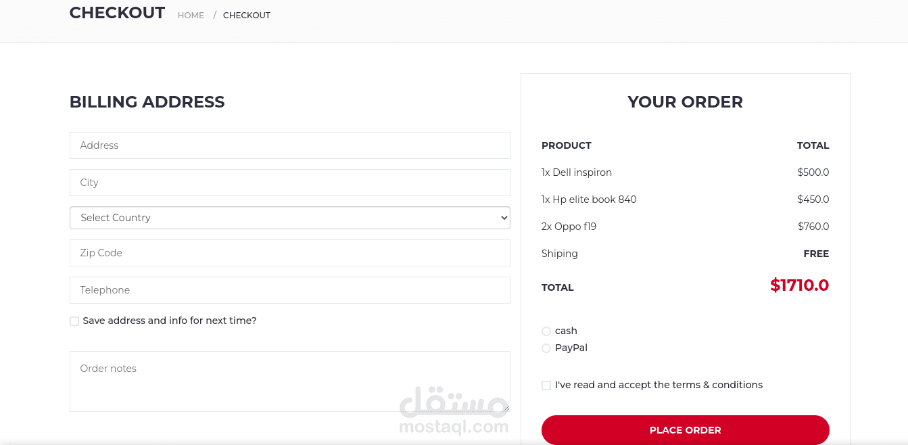
Task: Click the BILLING ADDRESS heading
Action: tap(147, 102)
